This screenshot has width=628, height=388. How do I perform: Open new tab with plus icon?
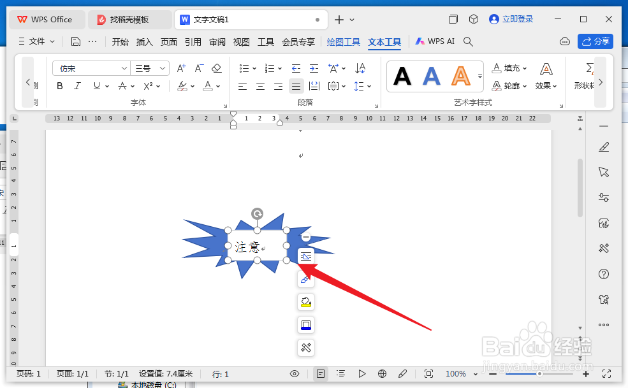(339, 19)
